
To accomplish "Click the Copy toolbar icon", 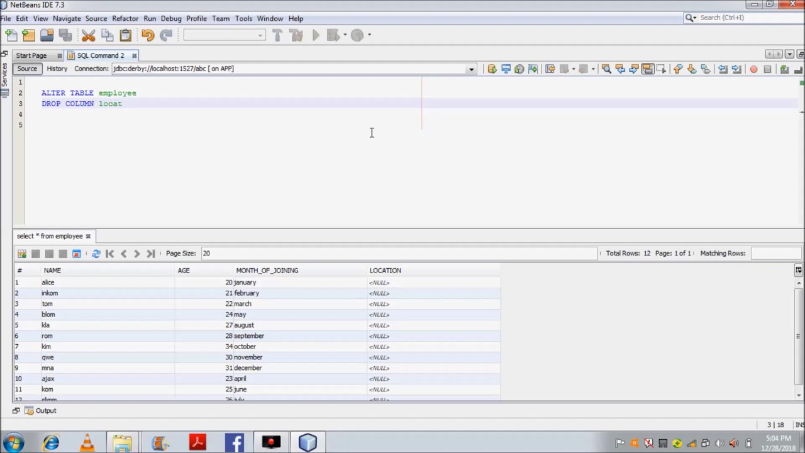I will point(107,35).
